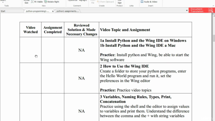Choose the Actual Size view button
This screenshot has height=121, width=215.
(26, 2)
